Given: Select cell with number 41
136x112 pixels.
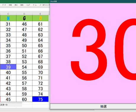Looking at the screenshot, I should (x=8, y=78).
